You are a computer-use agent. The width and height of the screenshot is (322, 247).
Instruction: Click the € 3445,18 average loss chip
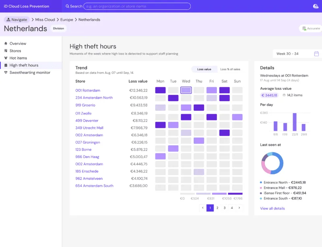pos(269,95)
